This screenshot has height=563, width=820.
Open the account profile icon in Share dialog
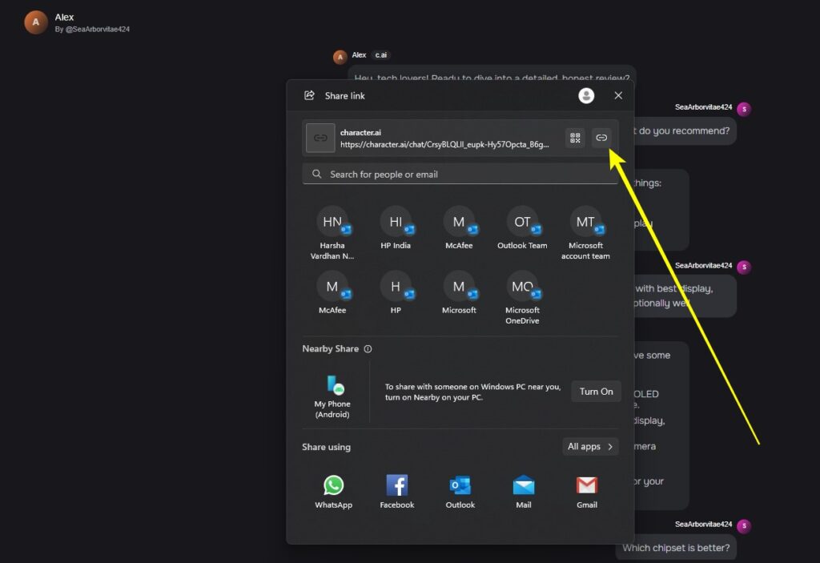586,96
